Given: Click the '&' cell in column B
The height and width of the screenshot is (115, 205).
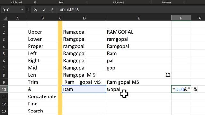Looking at the screenshot, I should coord(42,89).
